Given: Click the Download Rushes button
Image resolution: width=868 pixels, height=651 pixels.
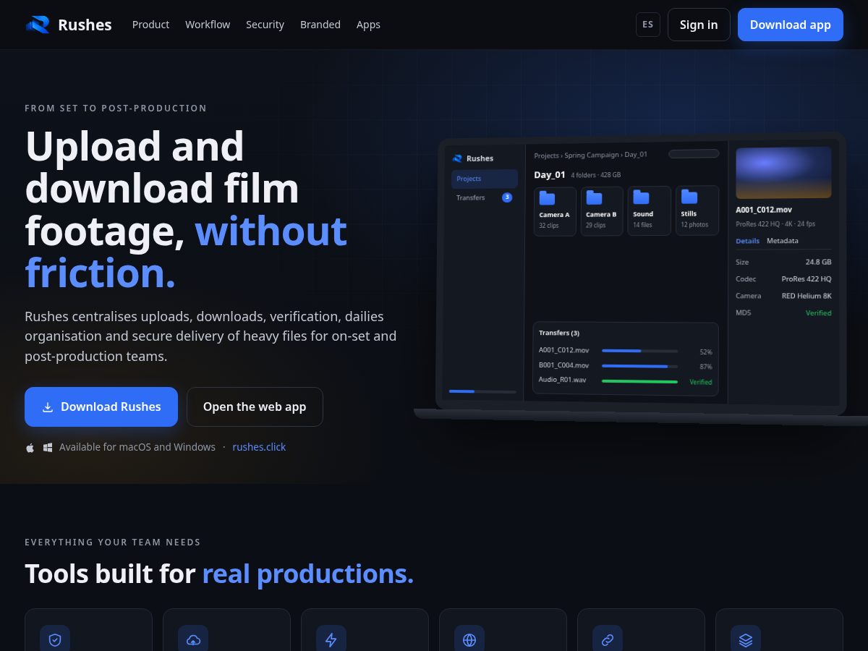Looking at the screenshot, I should (101, 407).
